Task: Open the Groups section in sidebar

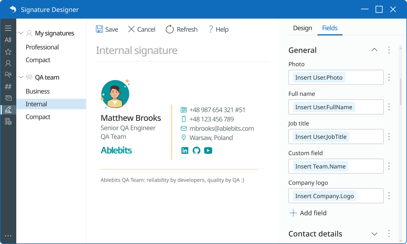Action: pyautogui.click(x=8, y=75)
